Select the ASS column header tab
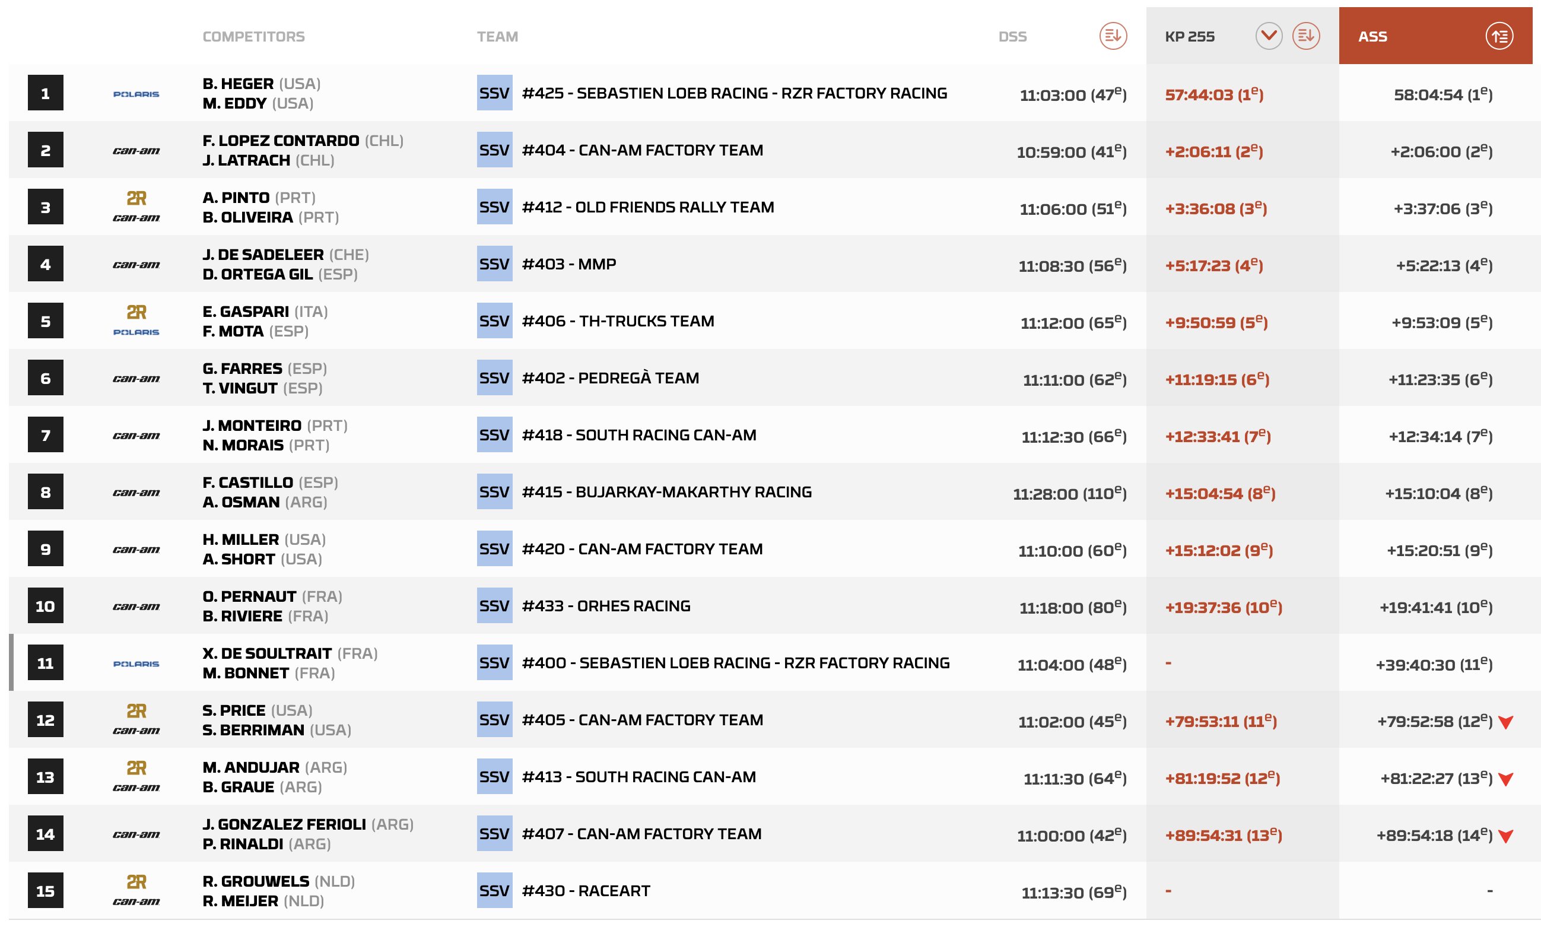The height and width of the screenshot is (930, 1541). tap(1372, 36)
